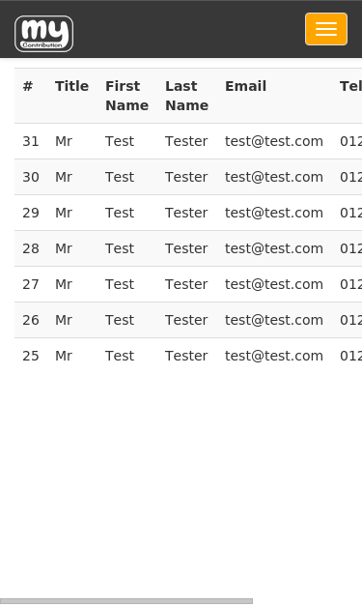Click the telephone number in row 31
Screen dimensions: 362x606
pos(350,141)
